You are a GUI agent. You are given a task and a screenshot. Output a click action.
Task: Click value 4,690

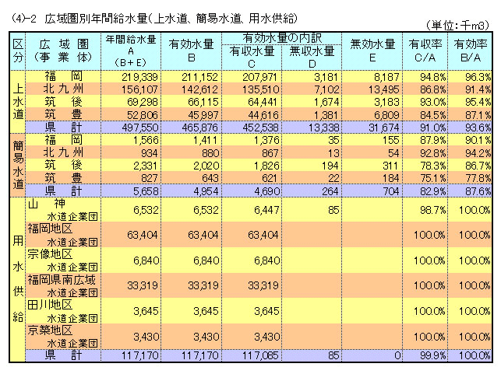coord(266,191)
